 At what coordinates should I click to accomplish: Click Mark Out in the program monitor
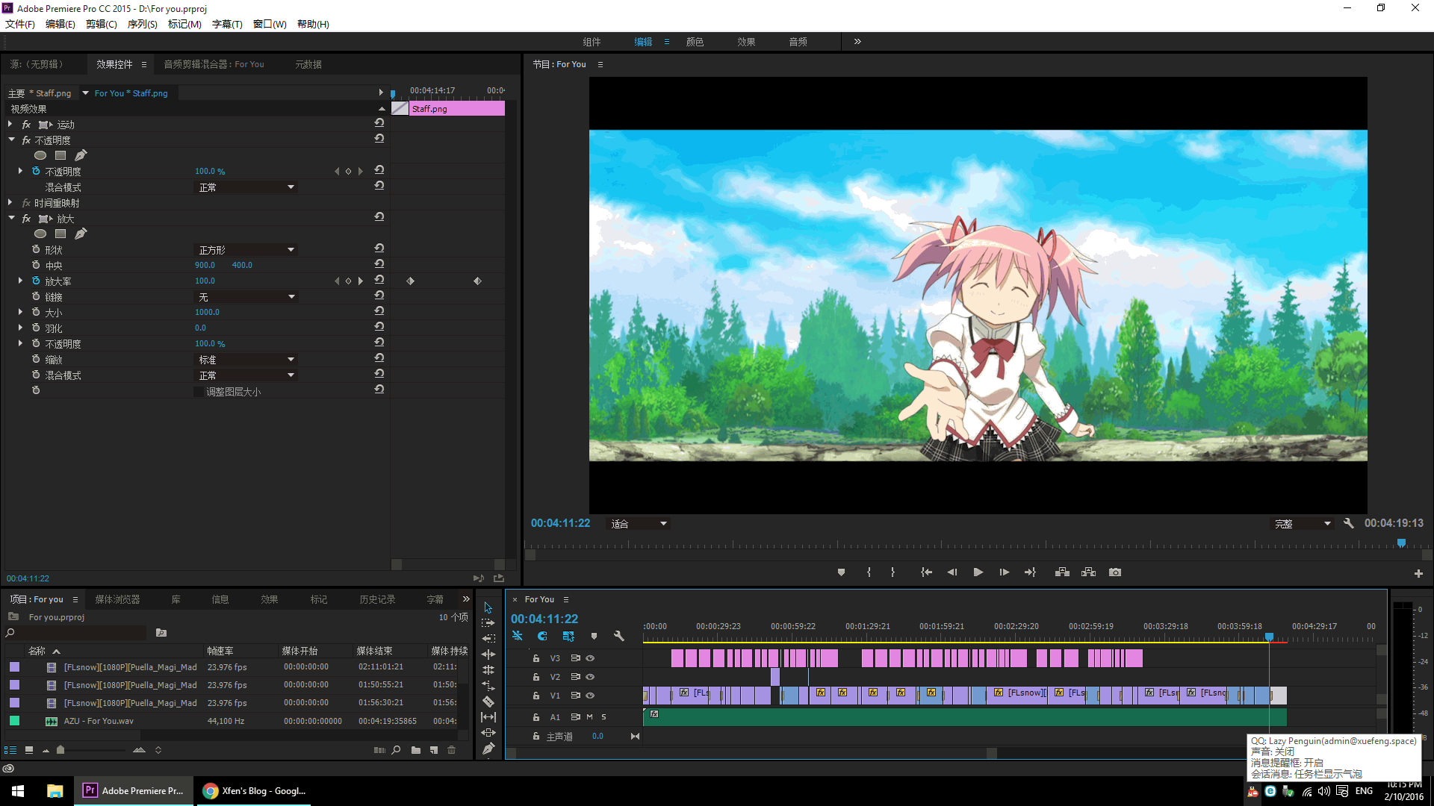(893, 572)
